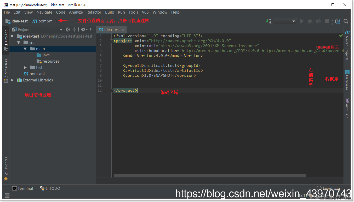Click the Make Project build icon
The image size is (354, 202).
pos(268,21)
